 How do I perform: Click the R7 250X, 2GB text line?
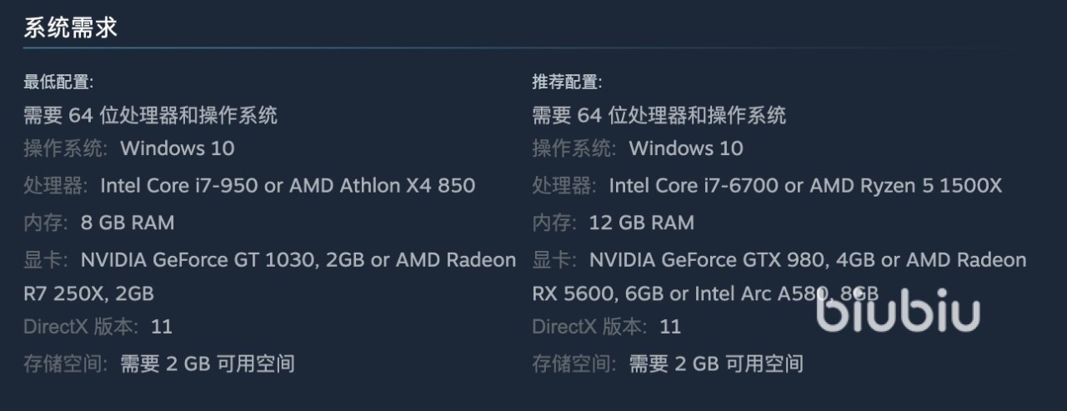tap(88, 293)
